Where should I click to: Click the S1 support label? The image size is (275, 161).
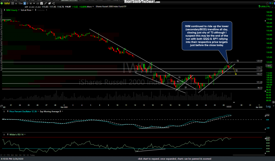click(x=186, y=87)
